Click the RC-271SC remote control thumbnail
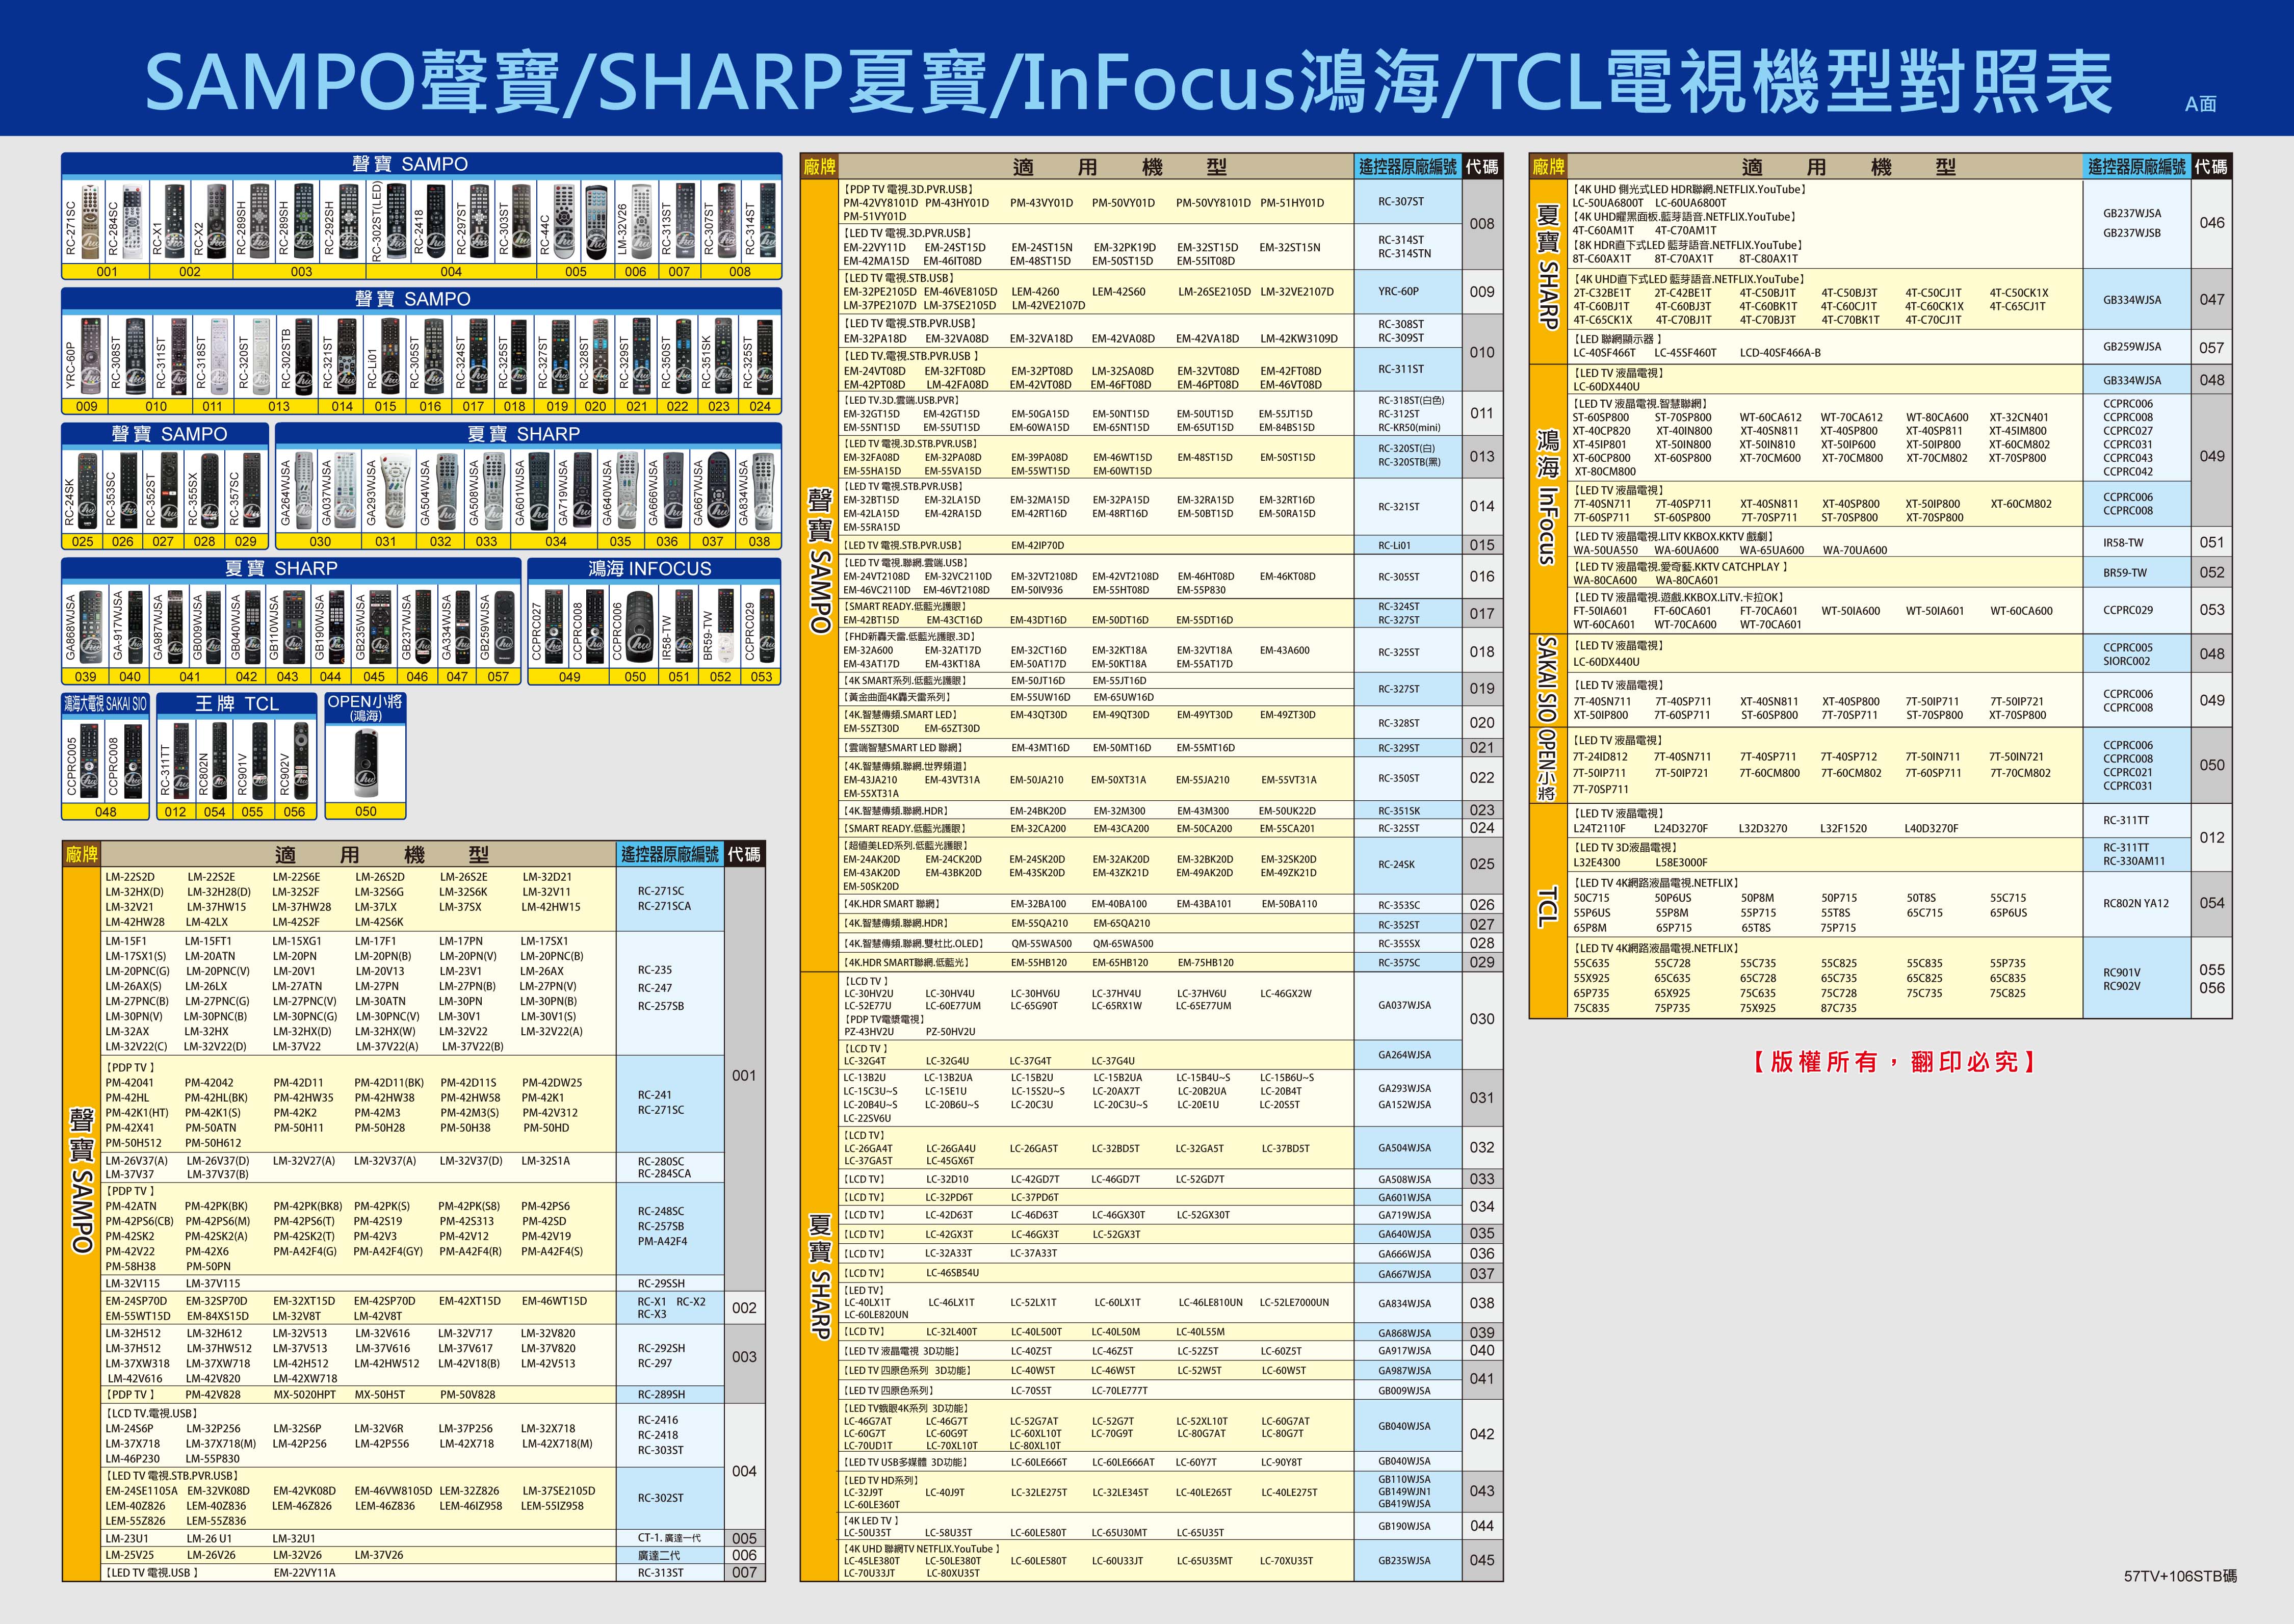The image size is (2294, 1624). (x=90, y=221)
